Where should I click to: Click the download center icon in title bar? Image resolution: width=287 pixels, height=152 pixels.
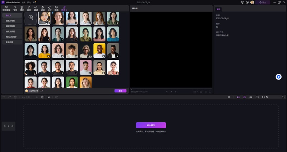[247, 2]
